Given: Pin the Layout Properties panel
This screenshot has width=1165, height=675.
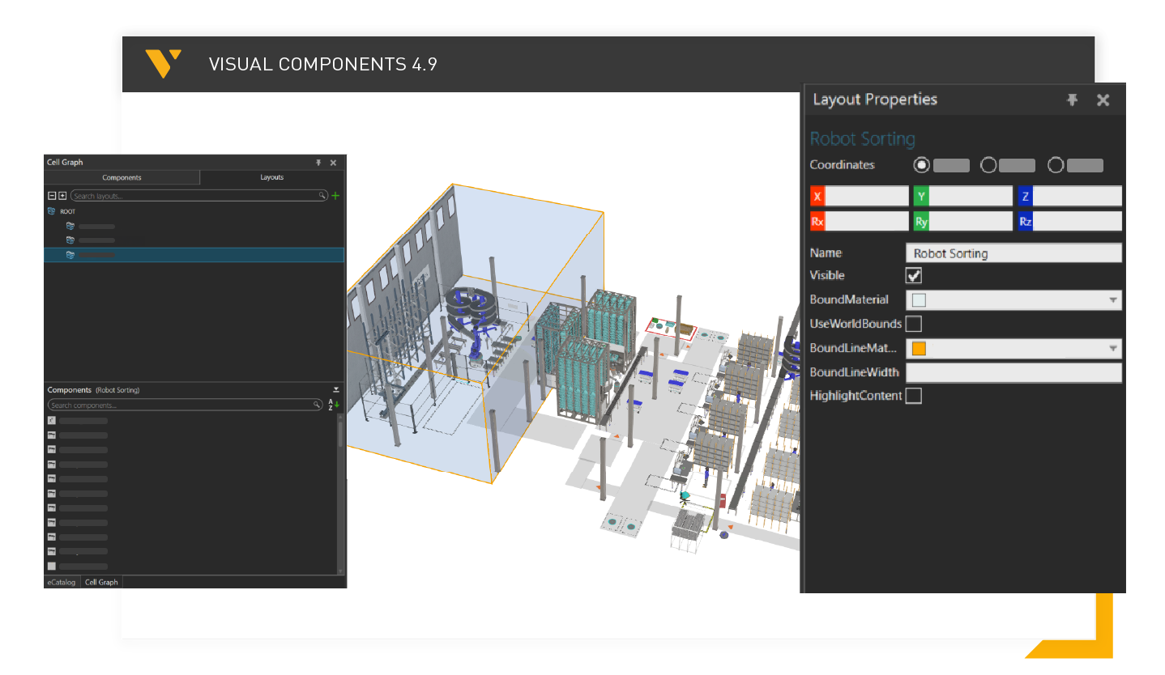Looking at the screenshot, I should (x=1073, y=100).
